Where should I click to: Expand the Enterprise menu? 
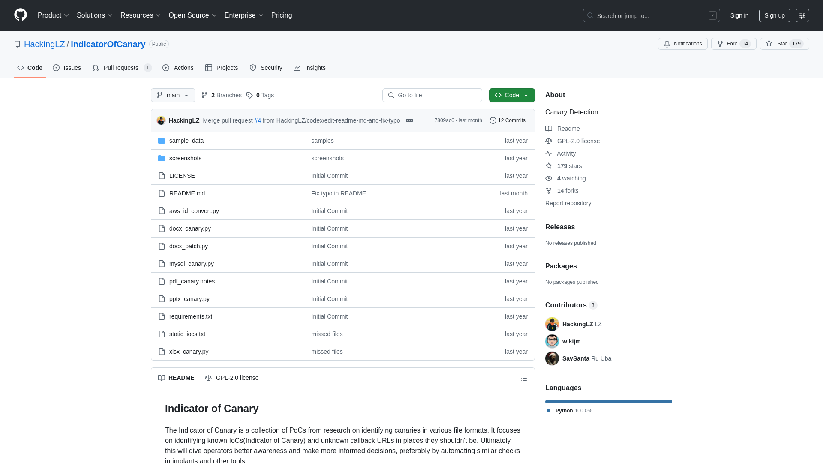click(244, 15)
